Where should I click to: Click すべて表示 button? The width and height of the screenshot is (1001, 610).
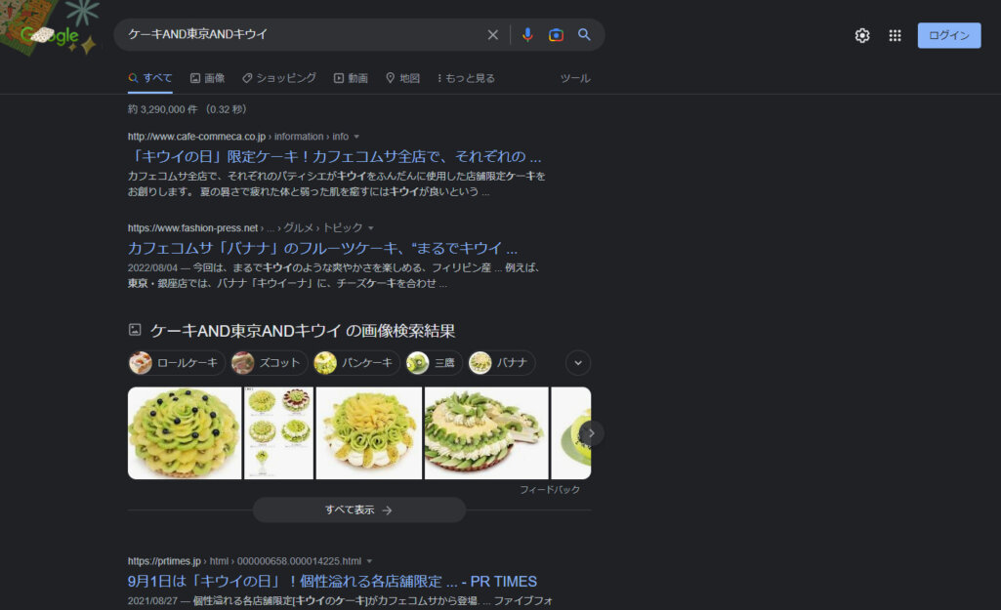(x=358, y=510)
